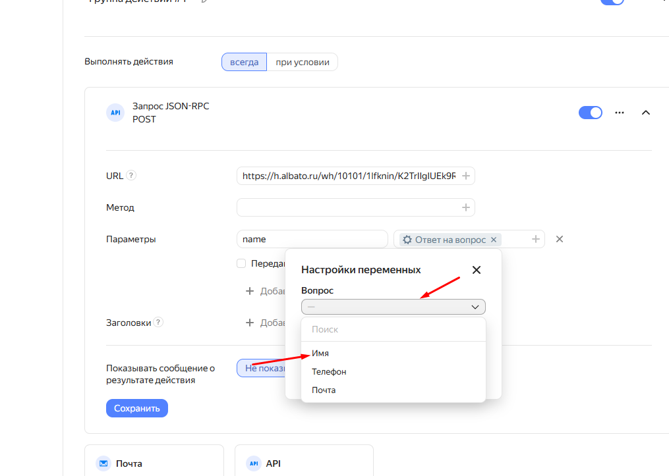The image size is (669, 476).
Task: Check the 'Передавать' checkbox under parameters
Action: pos(241,263)
